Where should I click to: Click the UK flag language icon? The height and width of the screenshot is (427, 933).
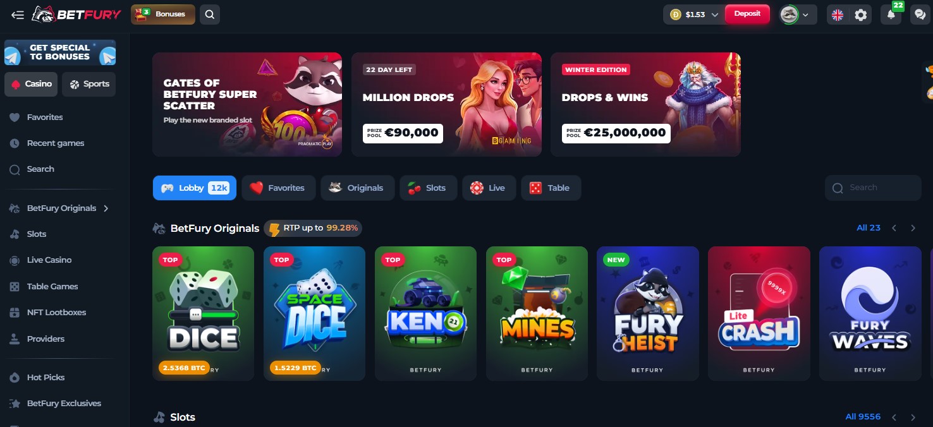pos(838,15)
